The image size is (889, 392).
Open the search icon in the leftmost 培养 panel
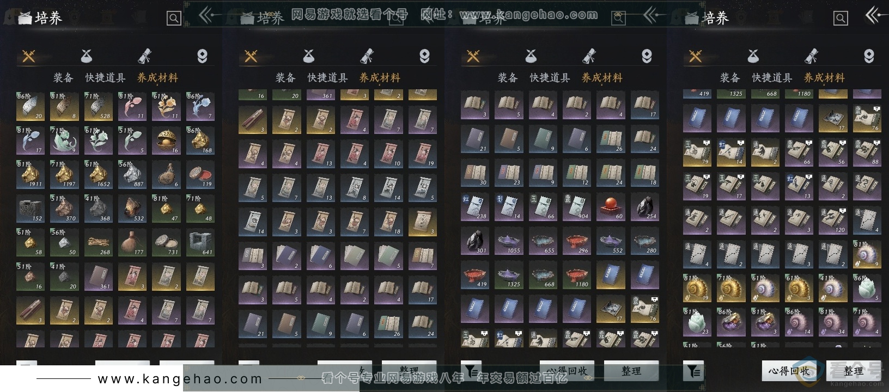pyautogui.click(x=174, y=19)
